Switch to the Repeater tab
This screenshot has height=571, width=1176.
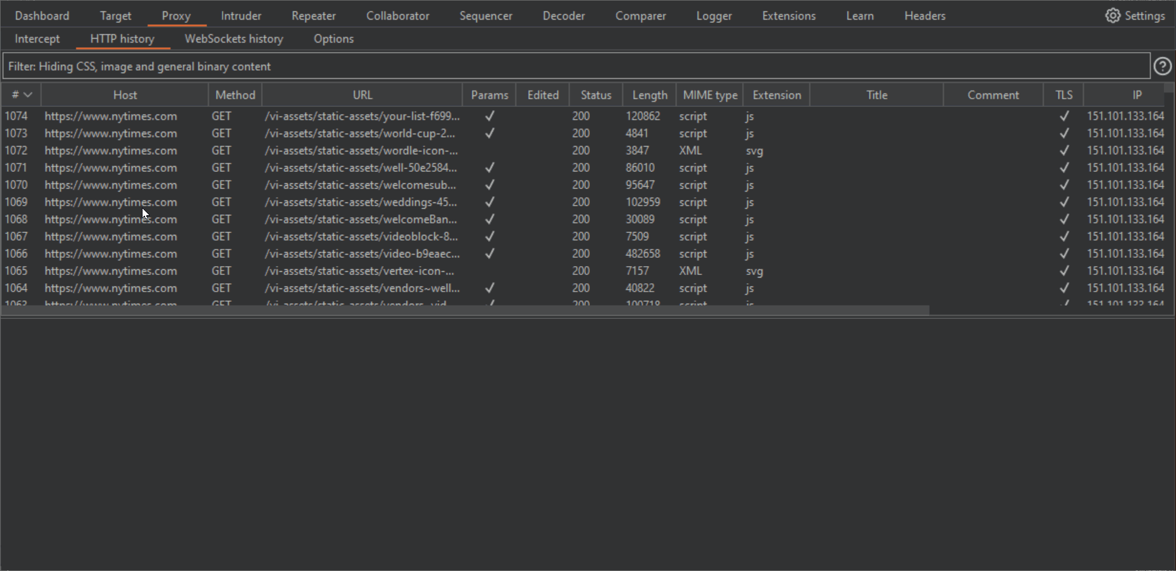(314, 15)
